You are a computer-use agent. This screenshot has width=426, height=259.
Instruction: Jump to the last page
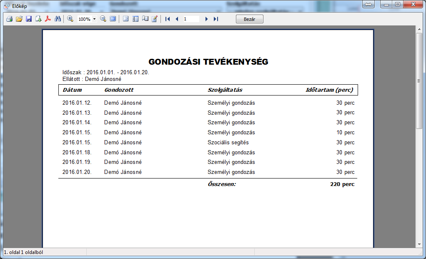pyautogui.click(x=216, y=19)
